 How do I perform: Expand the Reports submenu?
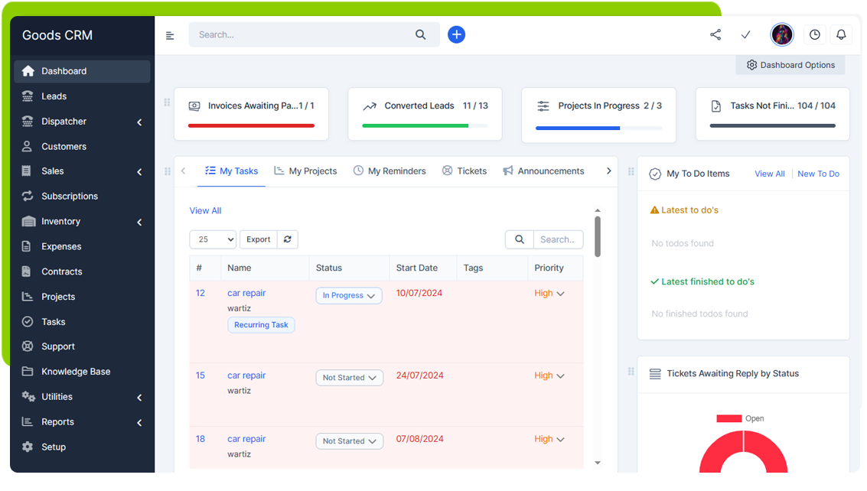[x=139, y=423]
